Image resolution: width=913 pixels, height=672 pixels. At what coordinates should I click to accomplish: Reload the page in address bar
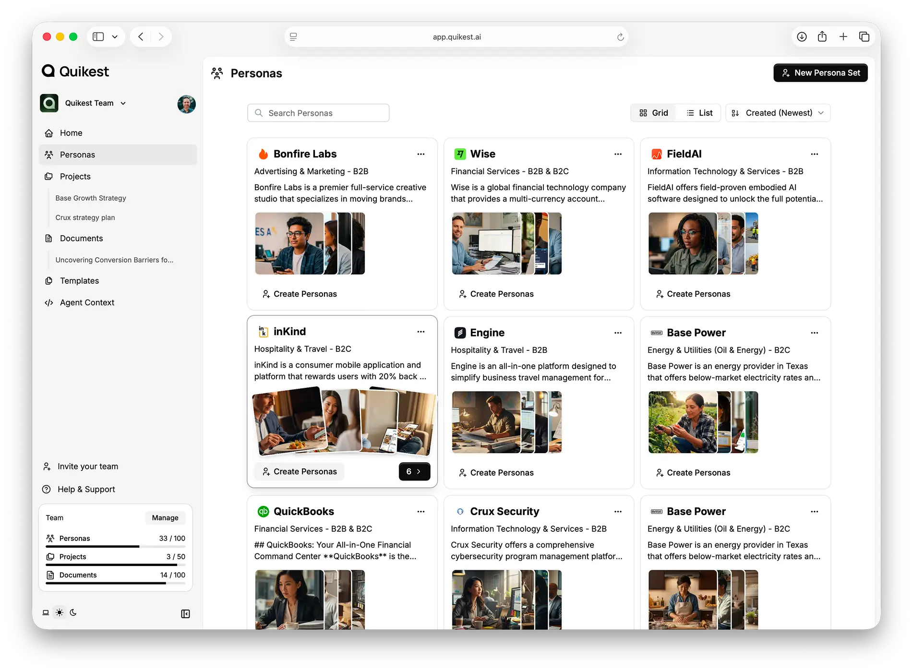click(620, 37)
